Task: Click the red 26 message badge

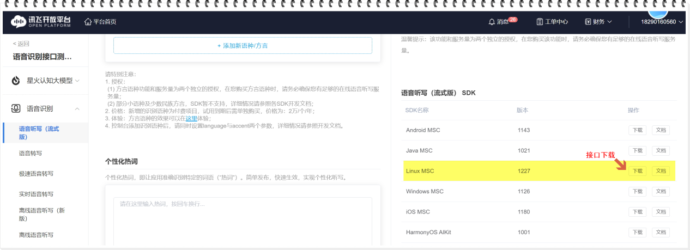Action: [512, 20]
